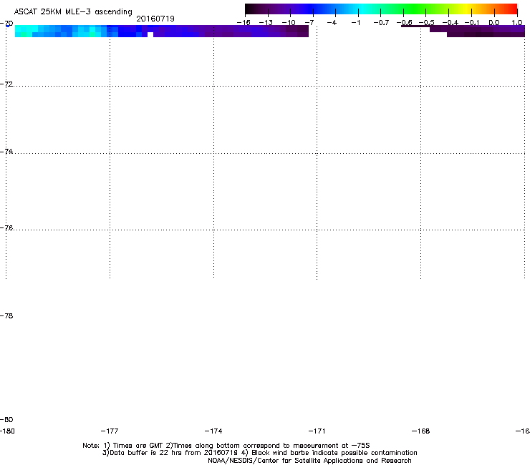
Task: Click the -13 colorbar label
Action: tap(266, 23)
